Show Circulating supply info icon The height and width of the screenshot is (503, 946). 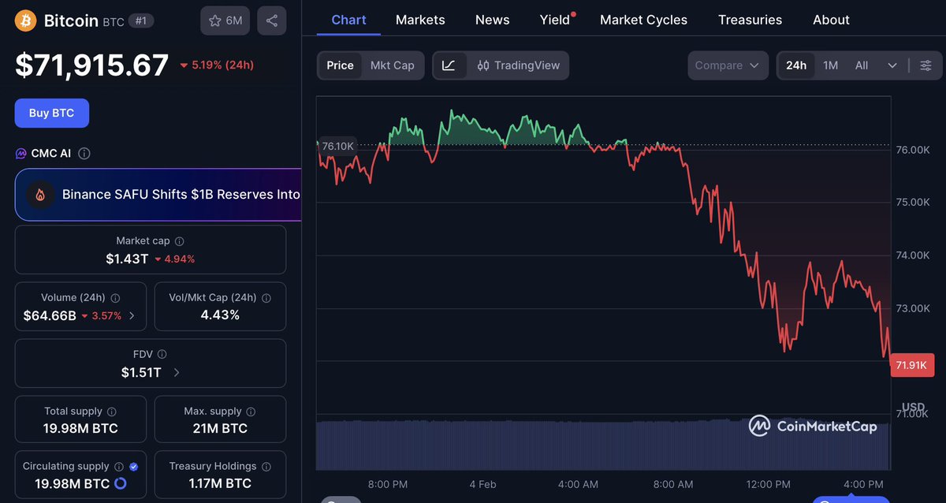coord(118,467)
